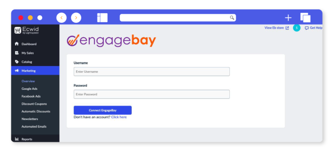
Task: Follow the Click here signup link
Action: tap(119, 117)
